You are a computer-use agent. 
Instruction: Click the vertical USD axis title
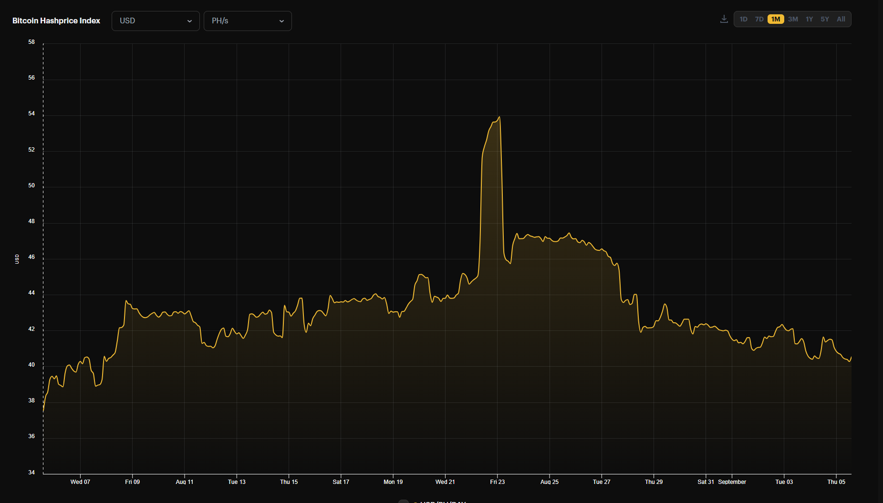(17, 259)
